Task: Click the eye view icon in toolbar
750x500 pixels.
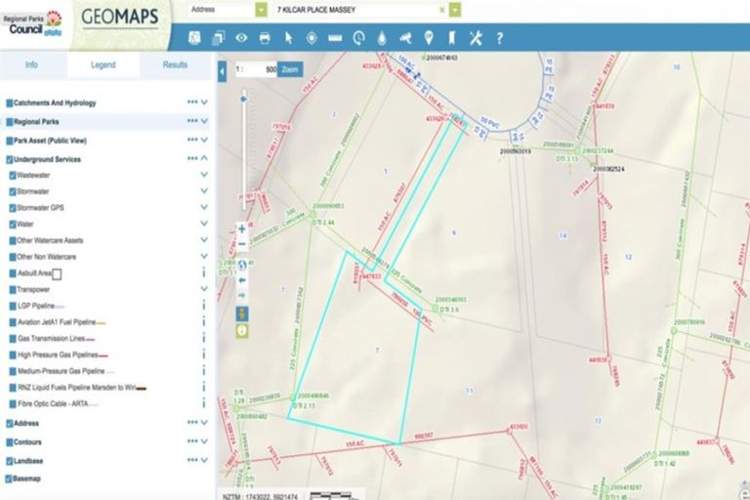Action: pyautogui.click(x=241, y=38)
